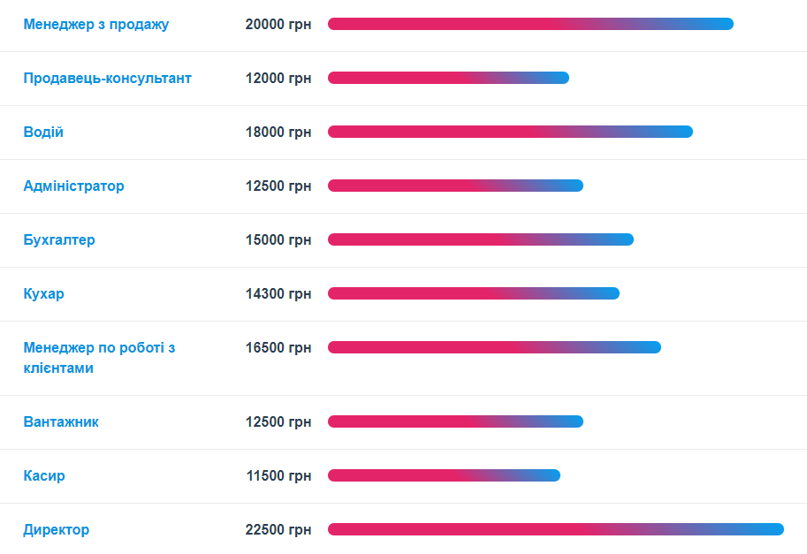The height and width of the screenshot is (554, 807).
Task: Open the Водій vacancy link
Action: point(43,132)
